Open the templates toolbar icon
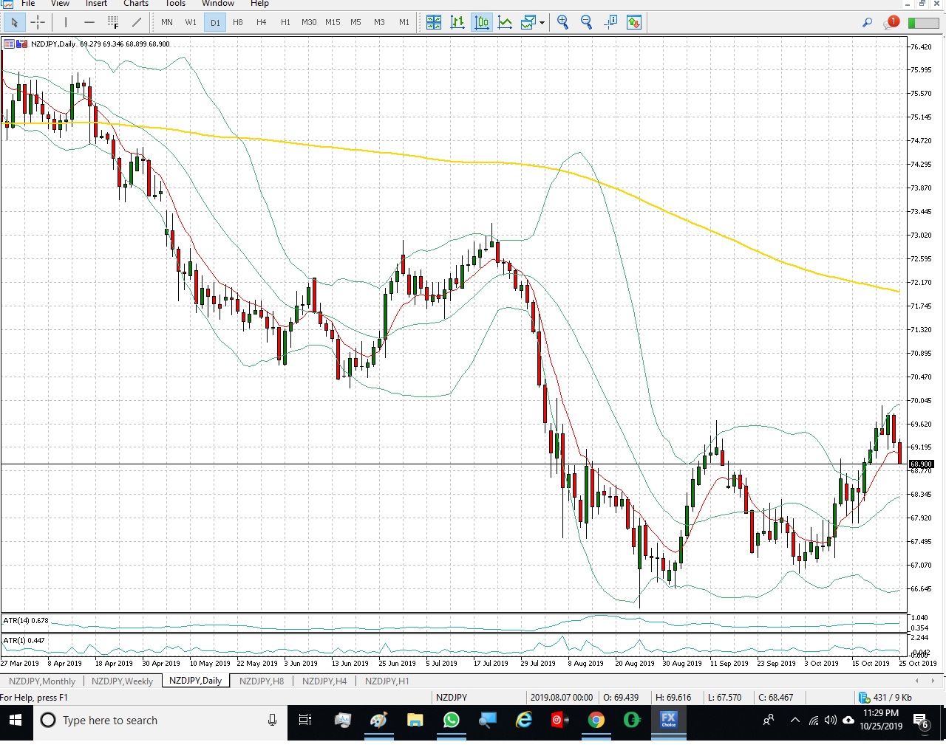Screen dimensions: 946x756 [528, 22]
